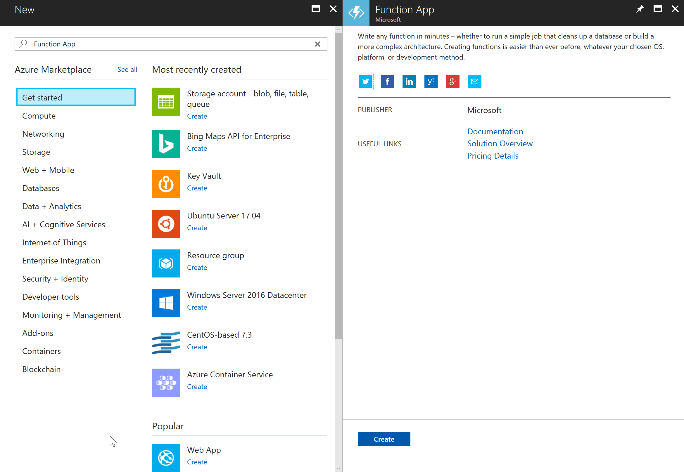
Task: Open the Pricing Details link
Action: [x=493, y=156]
